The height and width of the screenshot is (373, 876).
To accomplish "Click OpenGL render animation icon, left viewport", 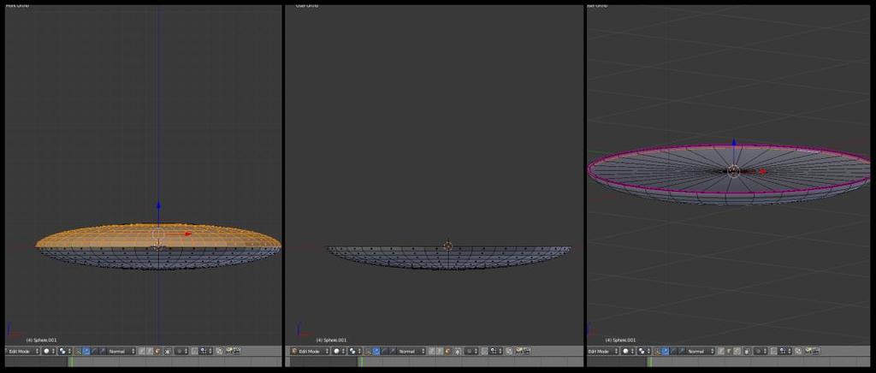I will pos(236,351).
